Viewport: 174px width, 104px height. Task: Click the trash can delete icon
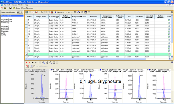tap(47, 63)
